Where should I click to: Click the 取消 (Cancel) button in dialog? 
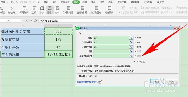point(172,82)
